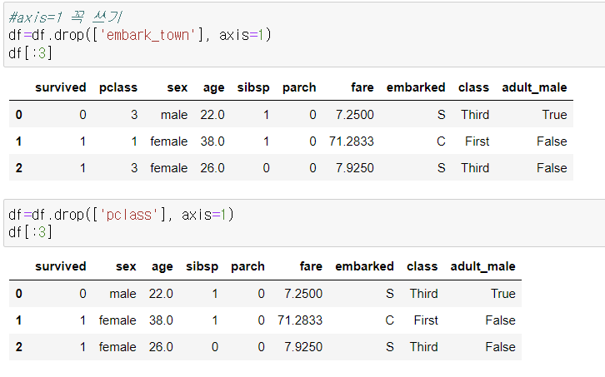The height and width of the screenshot is (377, 605).
Task: Click 38.0 age cell in second table
Action: 161,320
